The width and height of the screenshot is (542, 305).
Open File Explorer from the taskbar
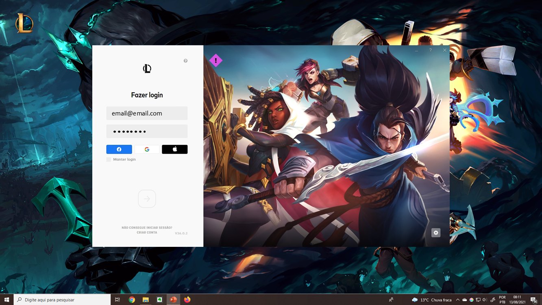tap(146, 300)
